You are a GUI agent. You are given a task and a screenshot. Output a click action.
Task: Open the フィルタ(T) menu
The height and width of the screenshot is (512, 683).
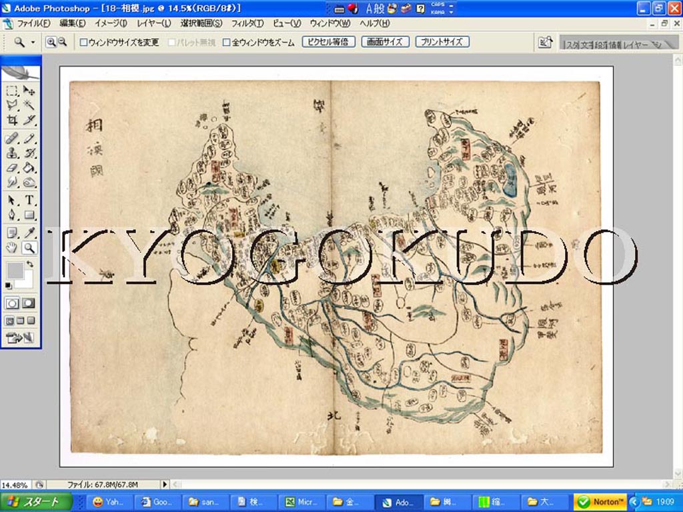click(247, 23)
